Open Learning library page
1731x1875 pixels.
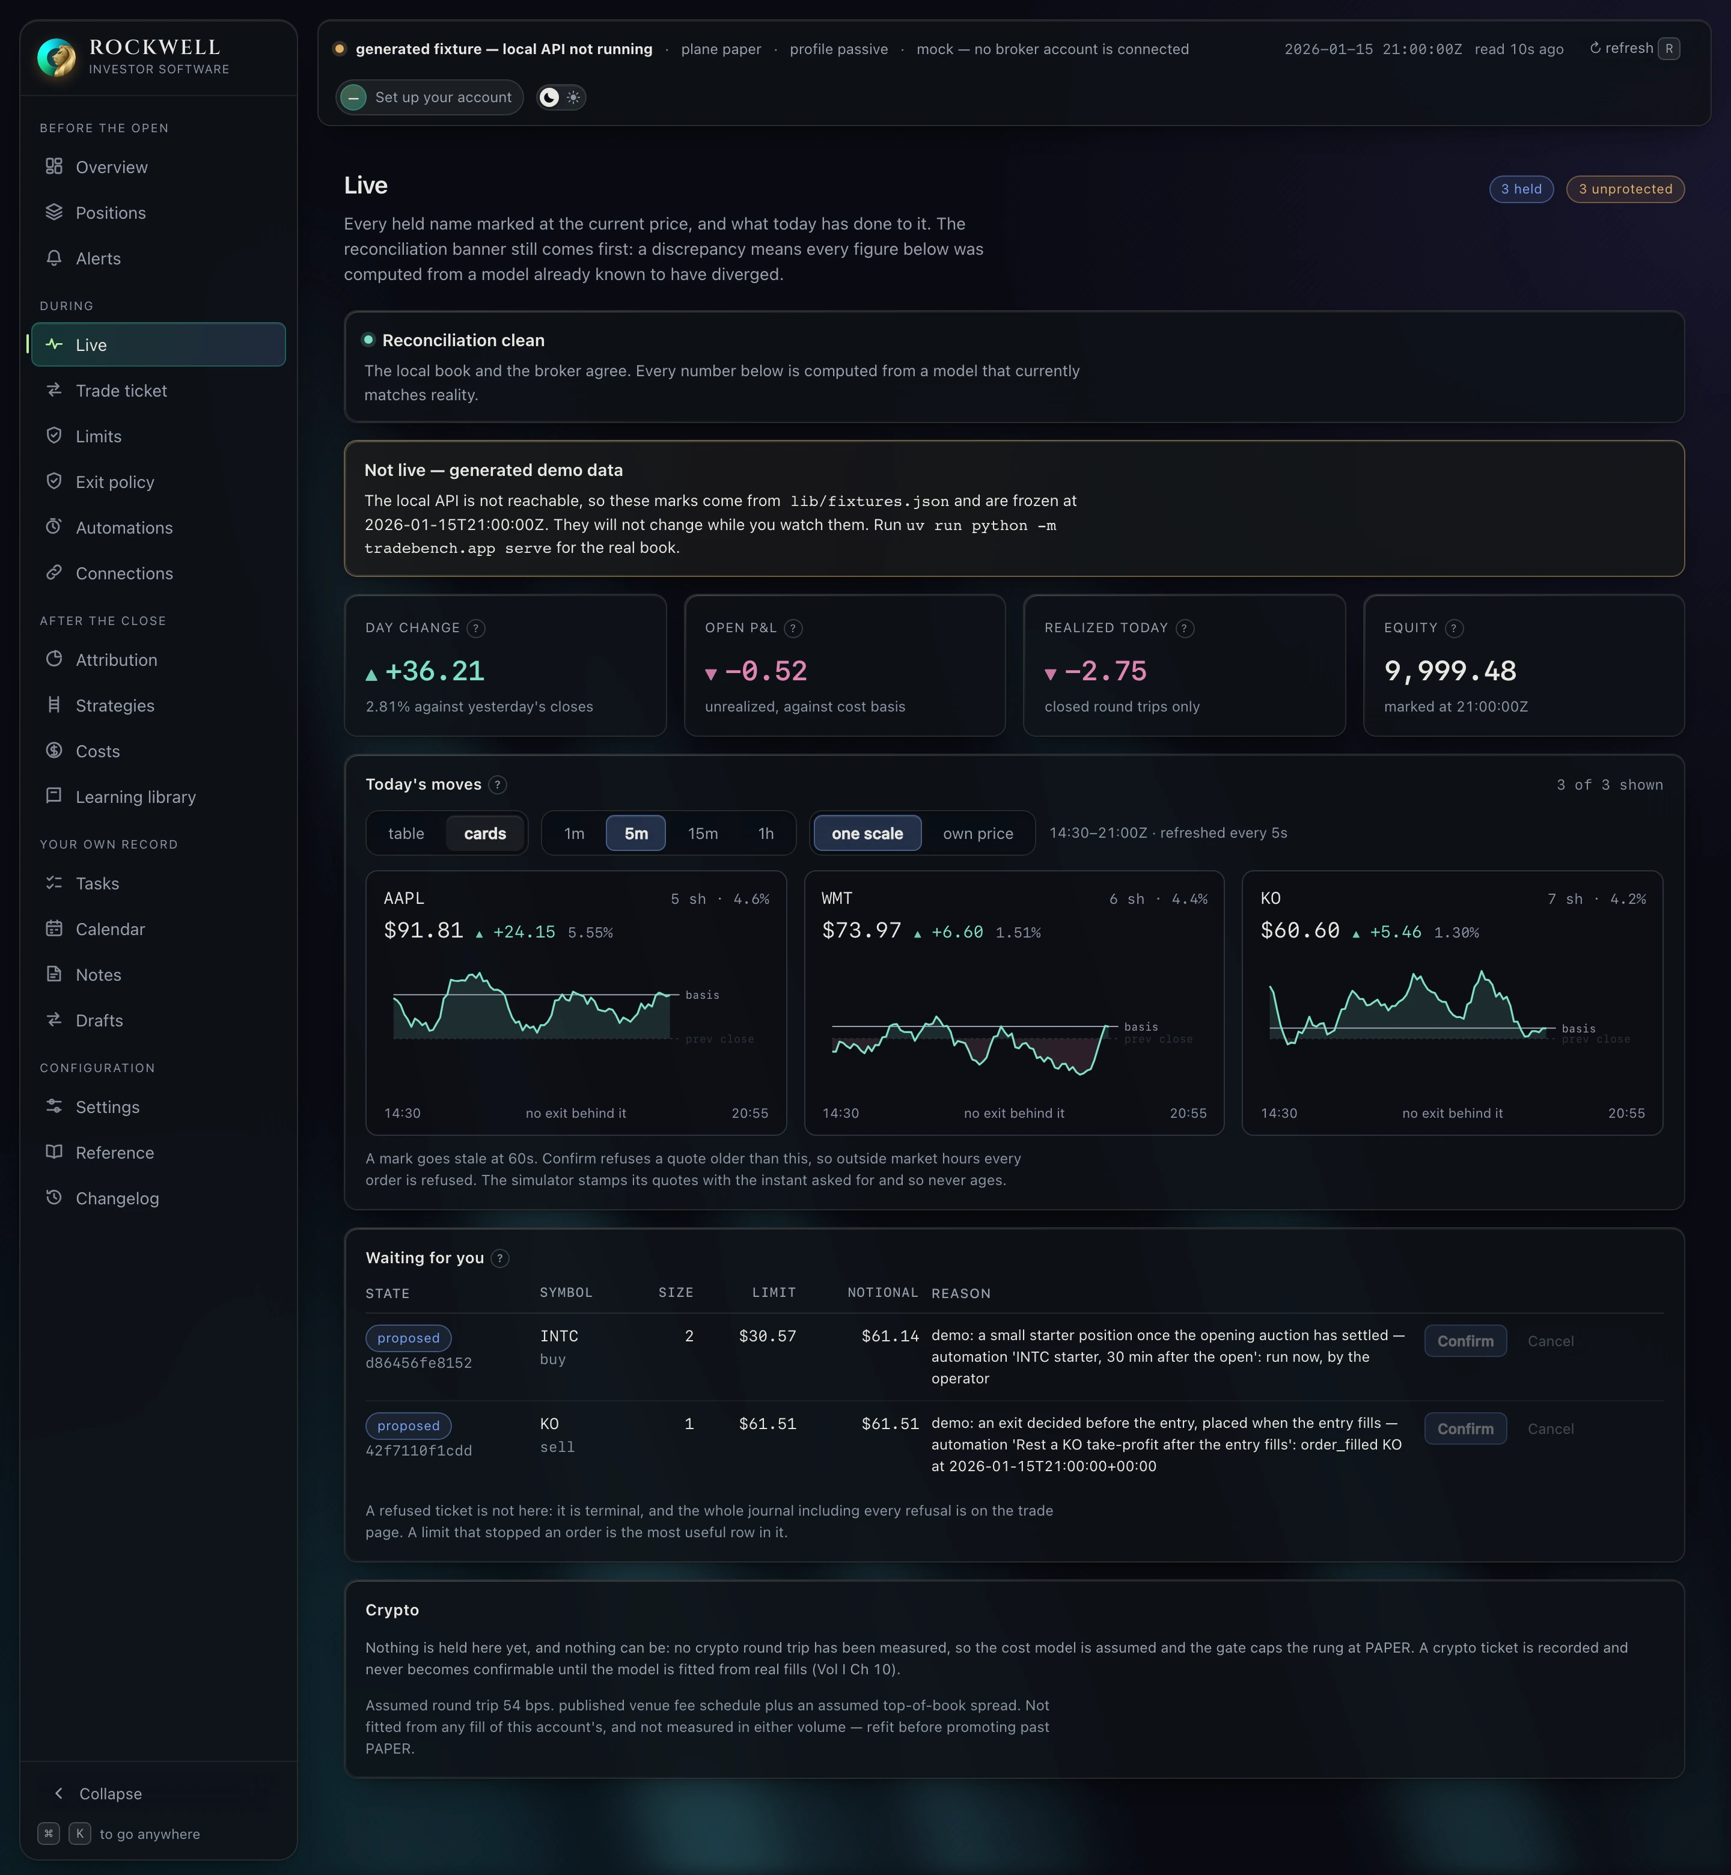pyautogui.click(x=158, y=797)
